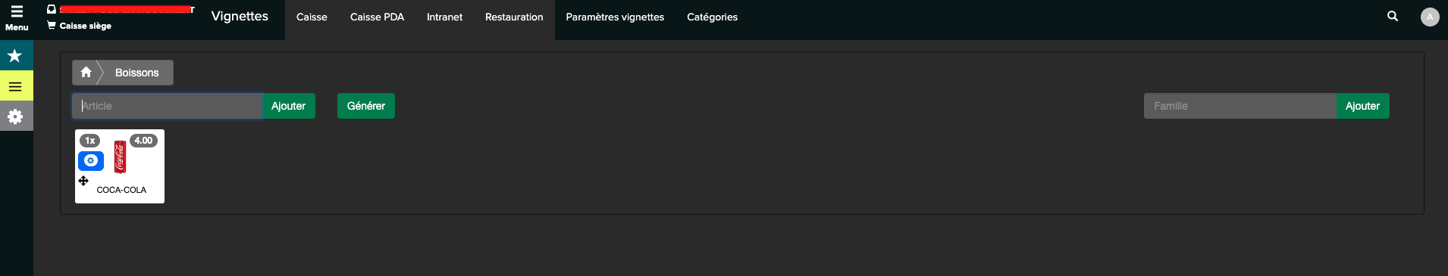Open the hamburger Menu icon
The width and height of the screenshot is (1448, 276).
click(x=16, y=11)
